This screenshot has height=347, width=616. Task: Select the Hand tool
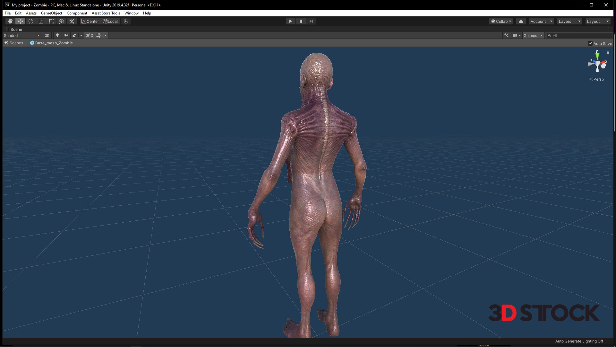click(10, 21)
